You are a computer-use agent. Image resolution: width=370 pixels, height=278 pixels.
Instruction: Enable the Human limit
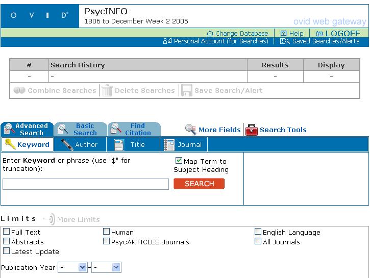click(107, 231)
